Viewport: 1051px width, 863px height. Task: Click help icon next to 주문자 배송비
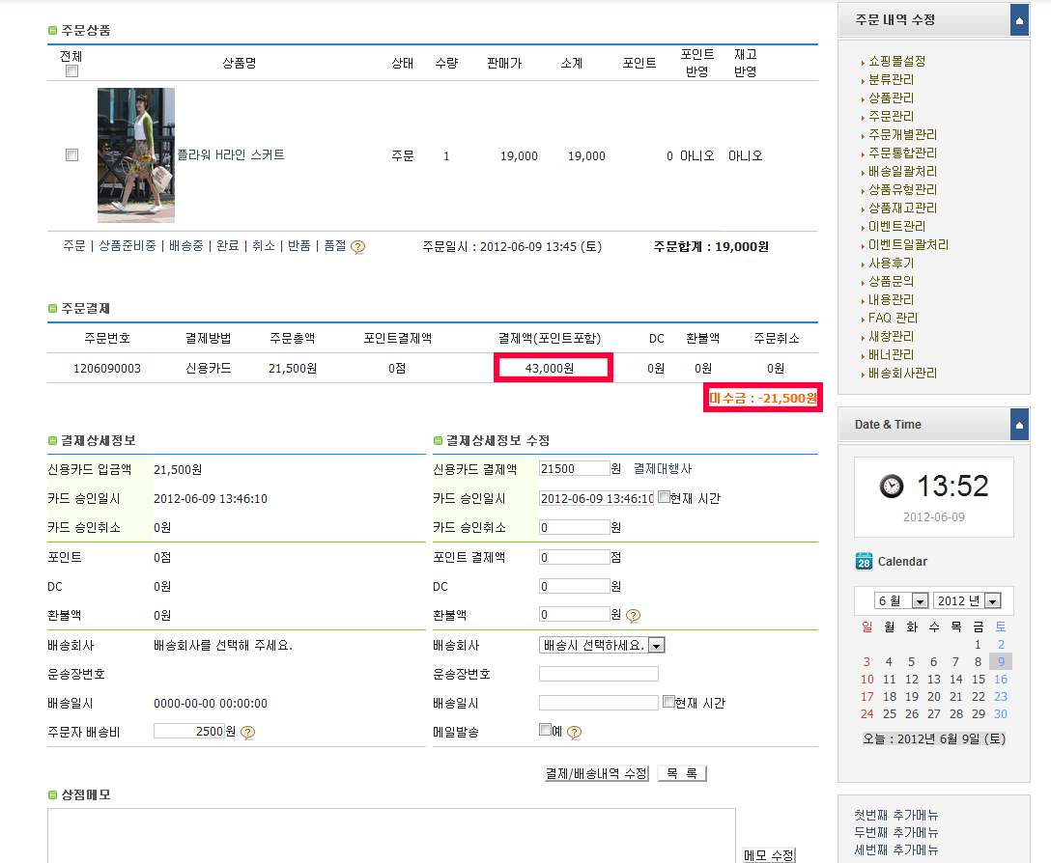[247, 733]
